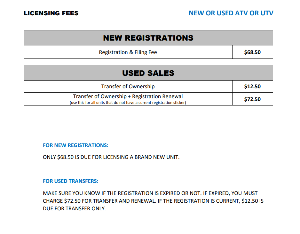
Task: Click the $68.50 fee cell in table
Action: [252, 52]
